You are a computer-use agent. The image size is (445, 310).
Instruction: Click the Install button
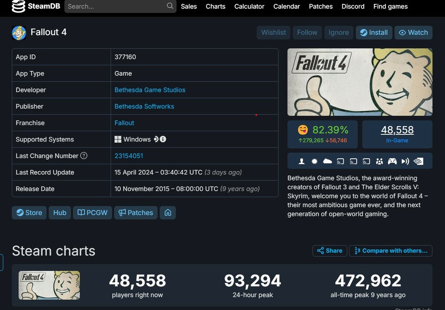[x=374, y=32]
